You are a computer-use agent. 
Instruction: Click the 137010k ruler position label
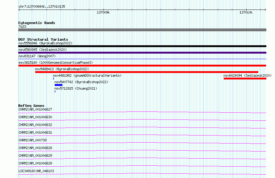[246, 12]
